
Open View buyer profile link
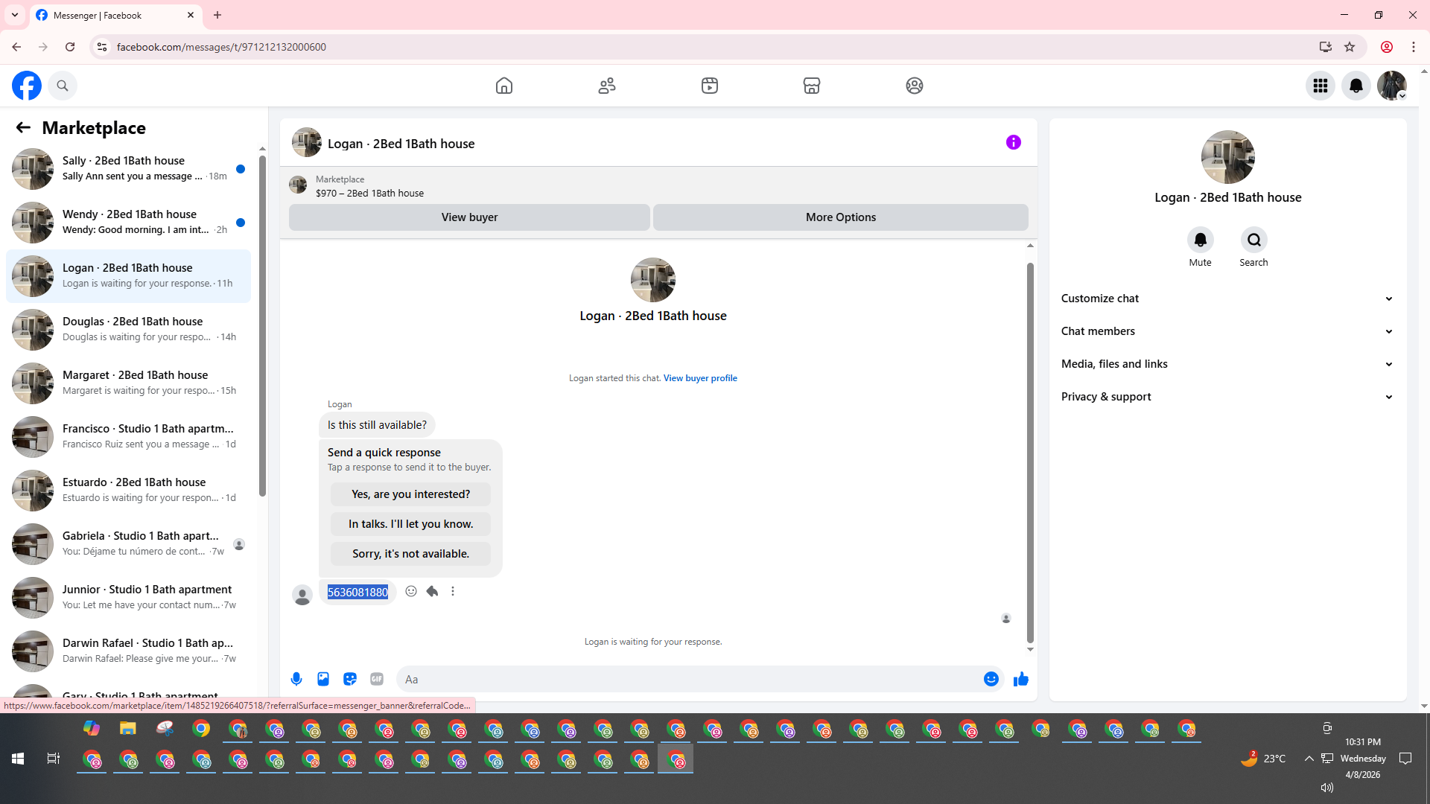pos(700,378)
